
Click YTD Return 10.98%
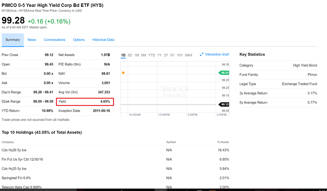(x=48, y=111)
